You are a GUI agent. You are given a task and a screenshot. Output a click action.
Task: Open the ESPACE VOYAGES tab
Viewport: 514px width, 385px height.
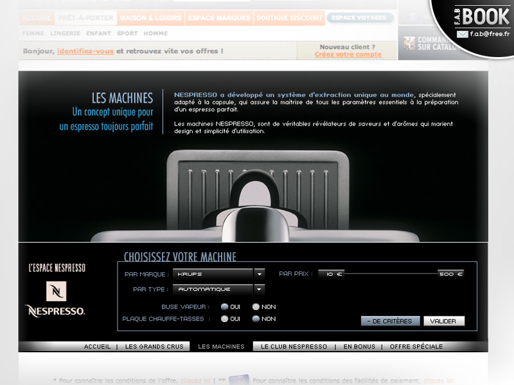point(359,18)
